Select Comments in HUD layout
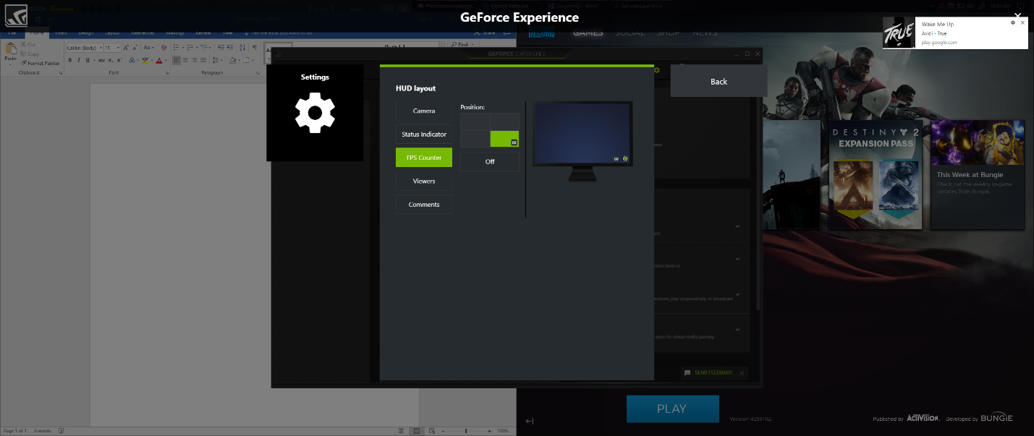This screenshot has width=1034, height=436. [424, 205]
